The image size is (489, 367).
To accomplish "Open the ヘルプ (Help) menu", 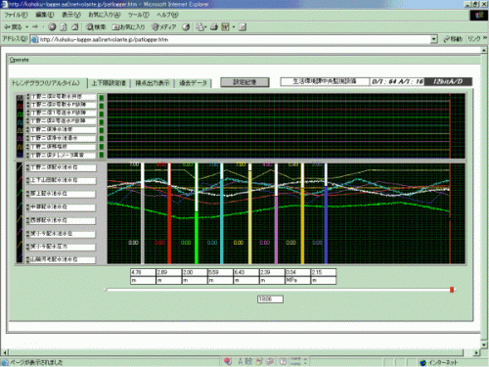I will pyautogui.click(x=167, y=15).
